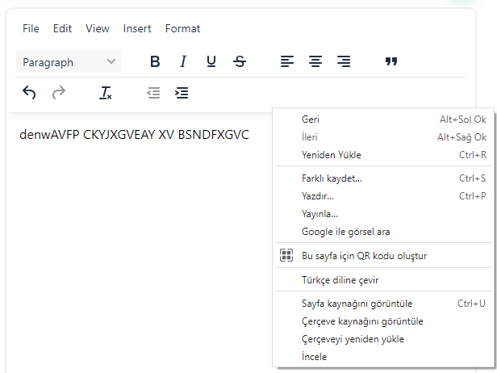
Task: Select Yayınla... option
Action: tap(383, 214)
